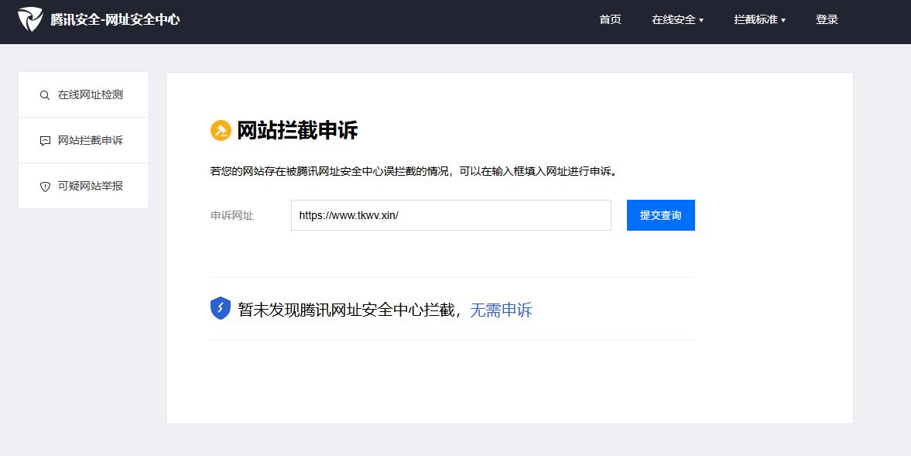Viewport: 911px width, 456px height.
Task: Click the Tencent Security shield logo
Action: point(30,19)
